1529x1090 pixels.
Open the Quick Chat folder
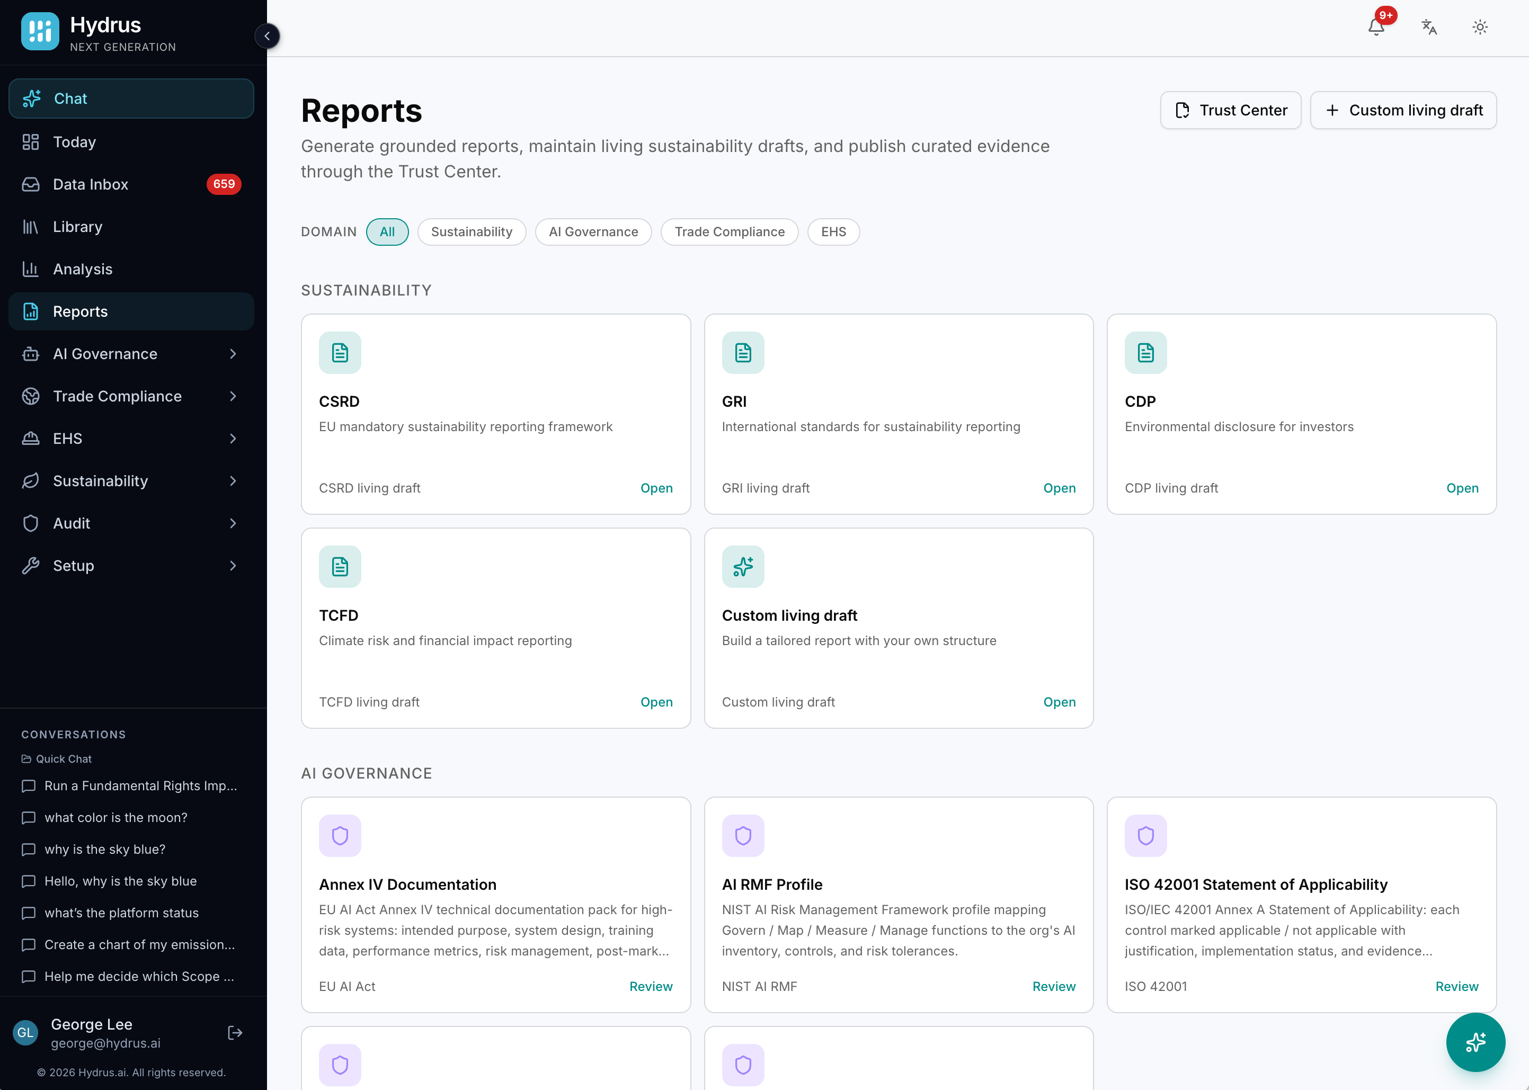[x=56, y=758]
